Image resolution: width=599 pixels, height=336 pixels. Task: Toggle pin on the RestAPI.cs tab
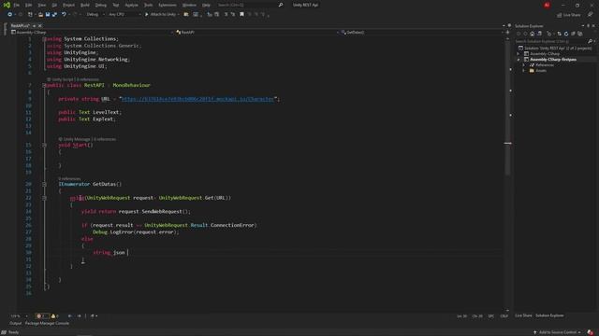pos(34,25)
